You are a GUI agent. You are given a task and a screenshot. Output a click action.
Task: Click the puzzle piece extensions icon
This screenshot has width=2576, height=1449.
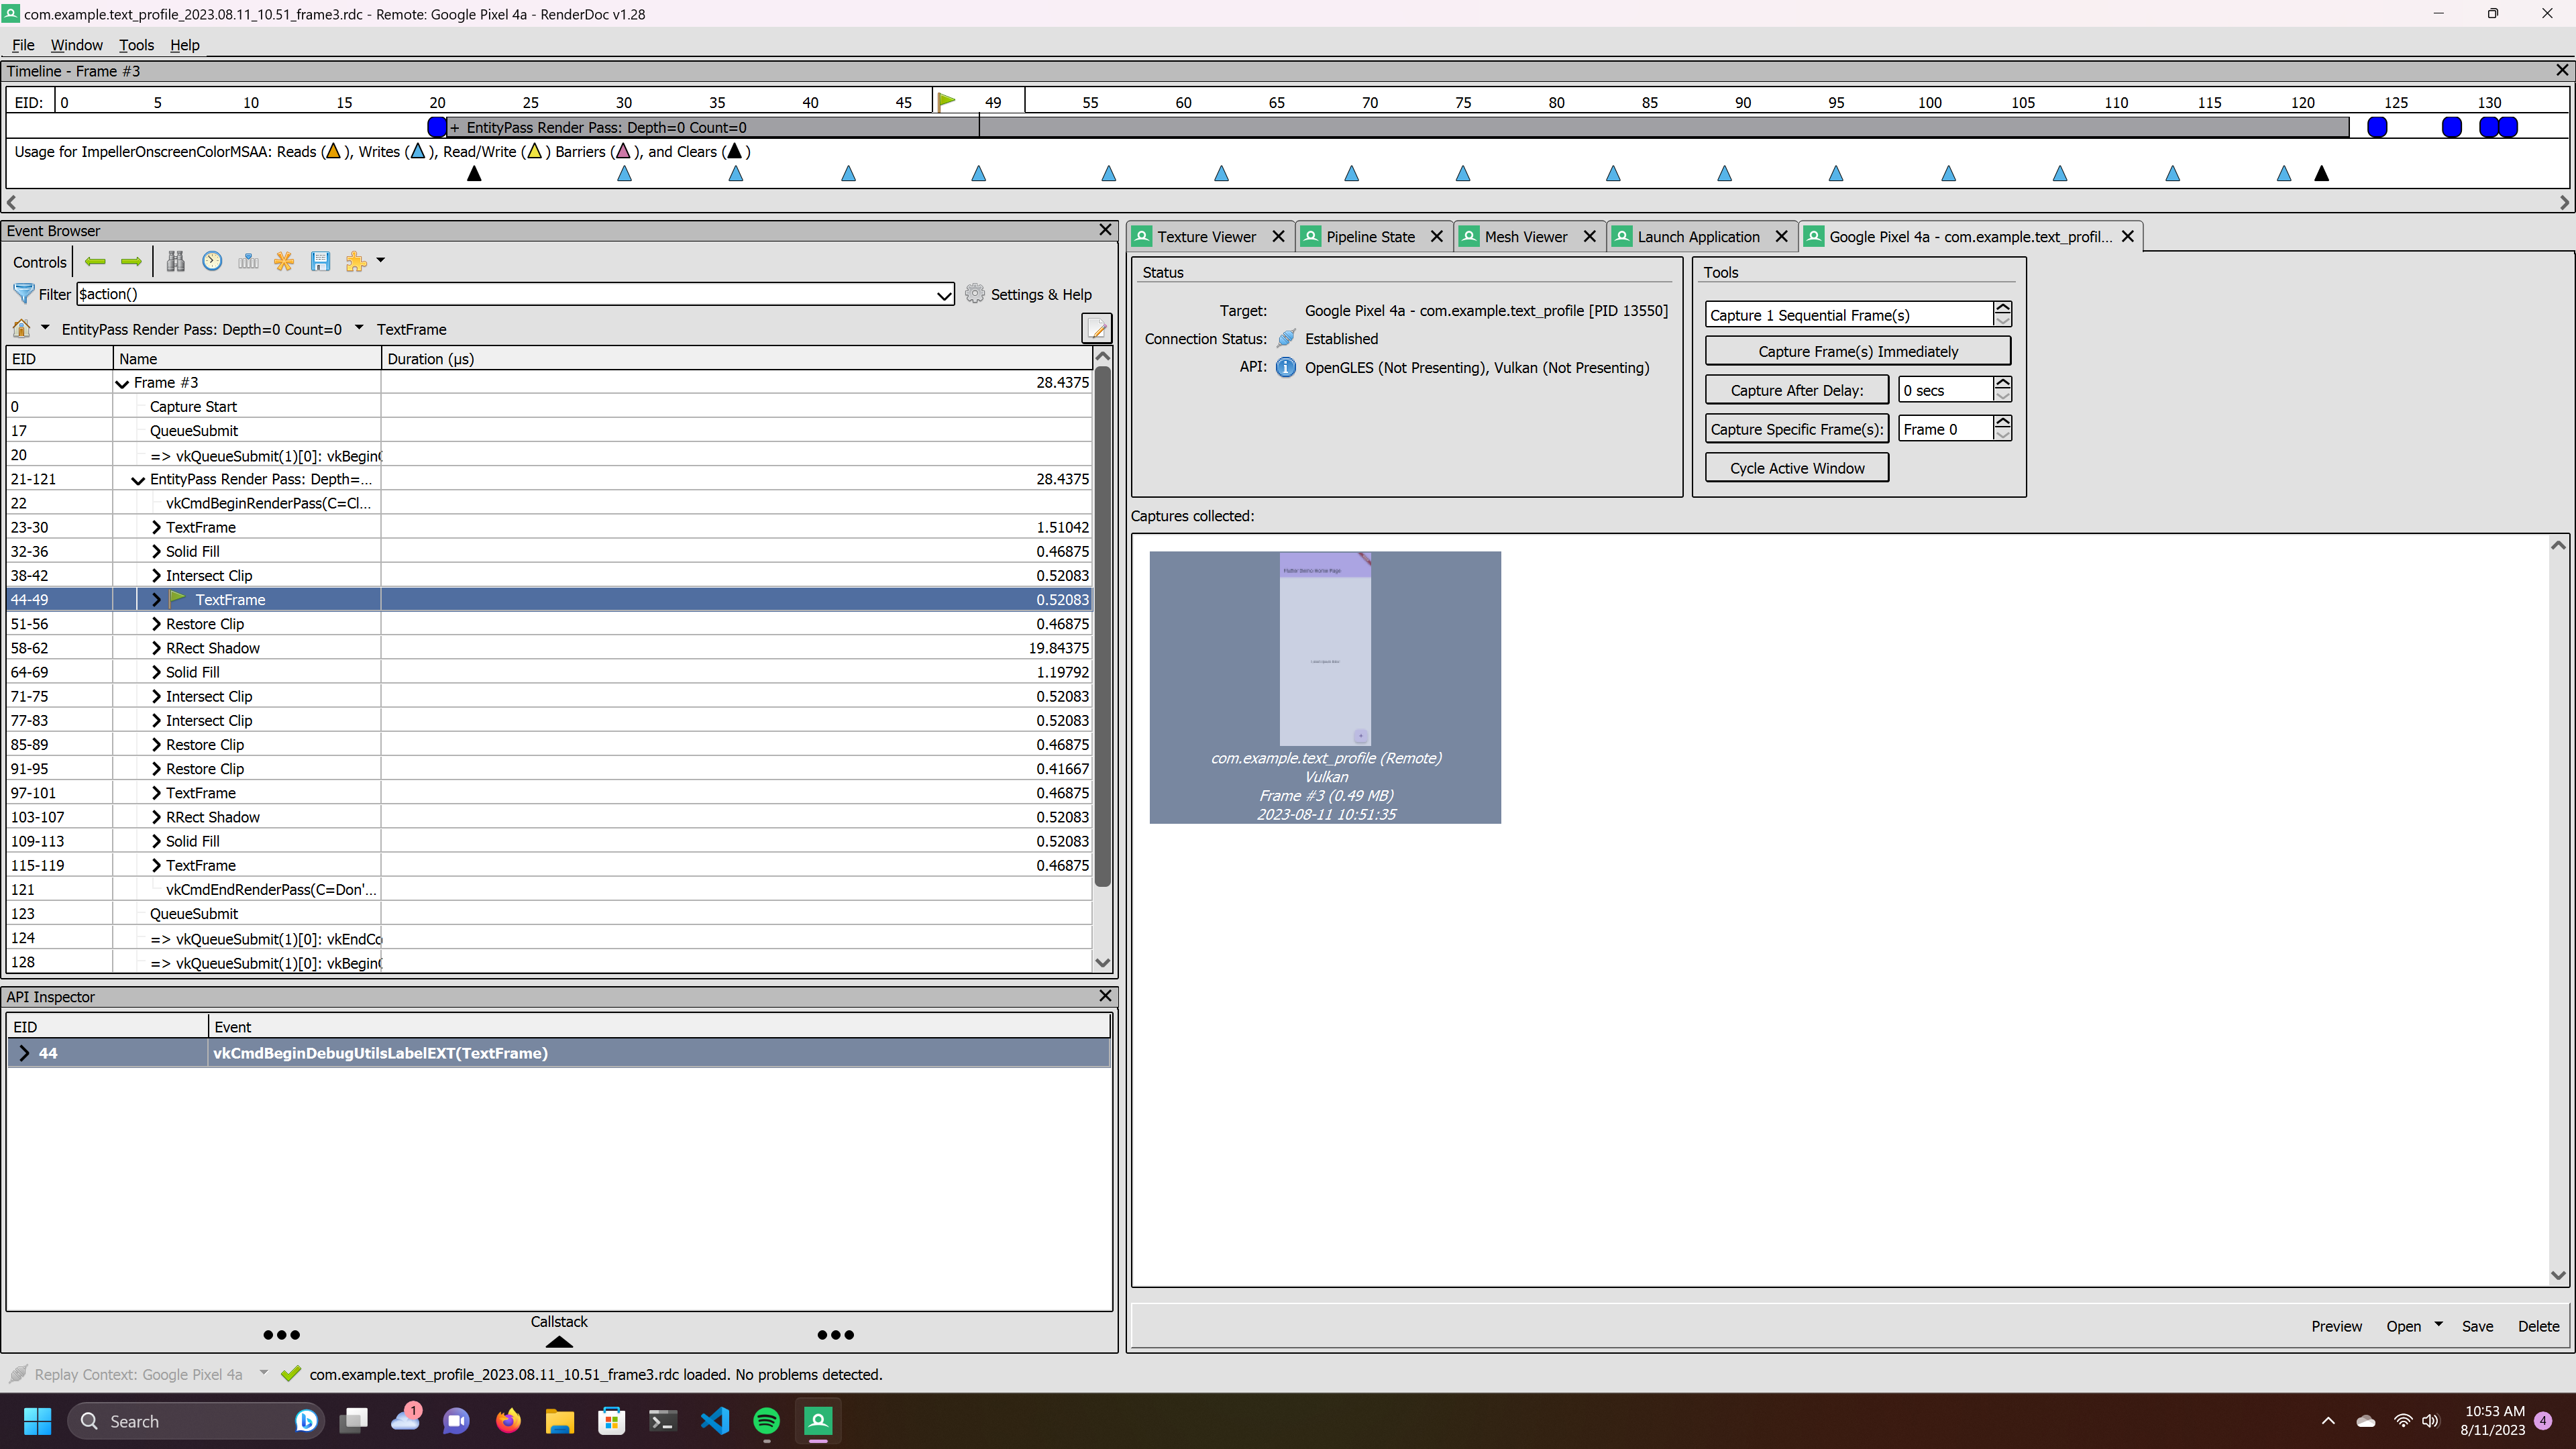pos(356,262)
